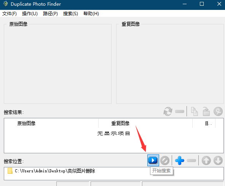The width and height of the screenshot is (225, 186).
Task: Click the refresh results icon
Action: [x=168, y=111]
